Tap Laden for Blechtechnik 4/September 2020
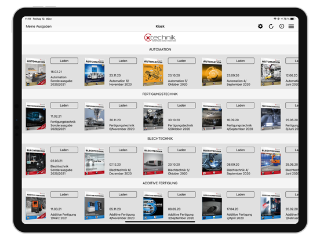320x240 pixels. [241, 150]
